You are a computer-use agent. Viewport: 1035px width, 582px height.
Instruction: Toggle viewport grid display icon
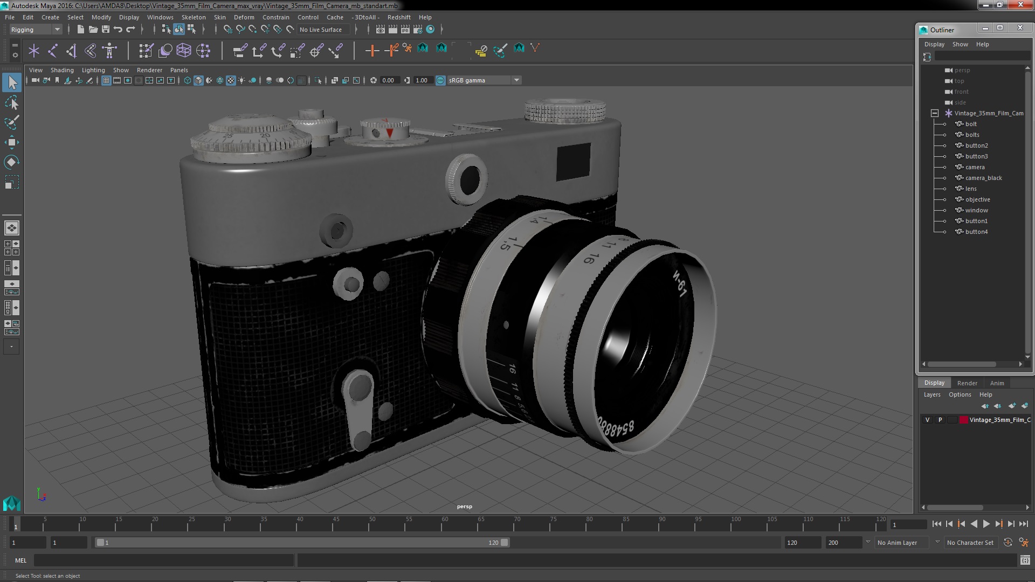click(106, 80)
